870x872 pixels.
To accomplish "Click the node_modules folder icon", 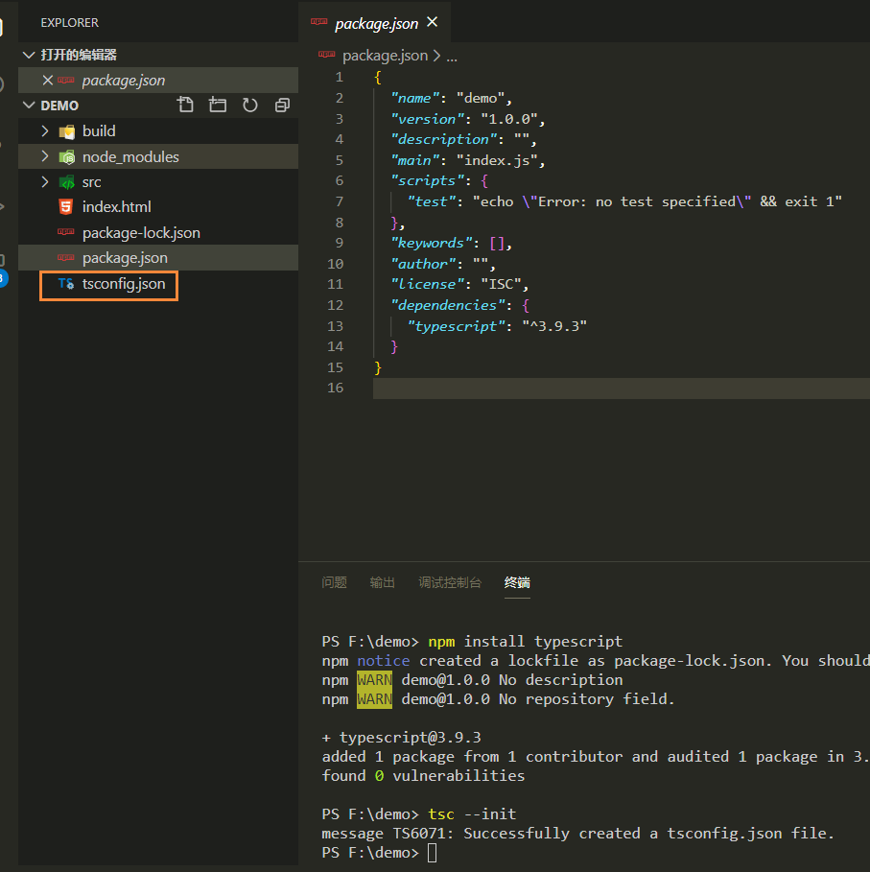I will click(x=67, y=157).
